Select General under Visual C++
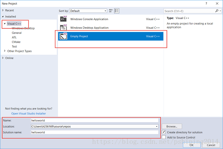The image size is (223, 149). (x=17, y=33)
